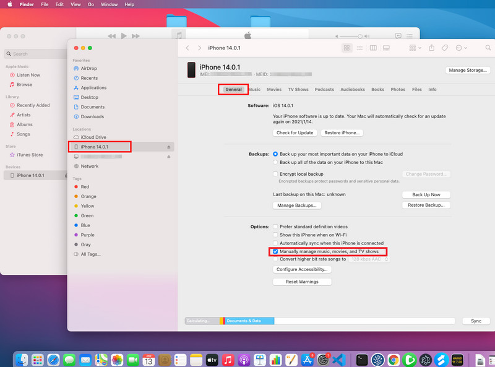Open the group-by dropdown in toolbar

click(x=415, y=48)
